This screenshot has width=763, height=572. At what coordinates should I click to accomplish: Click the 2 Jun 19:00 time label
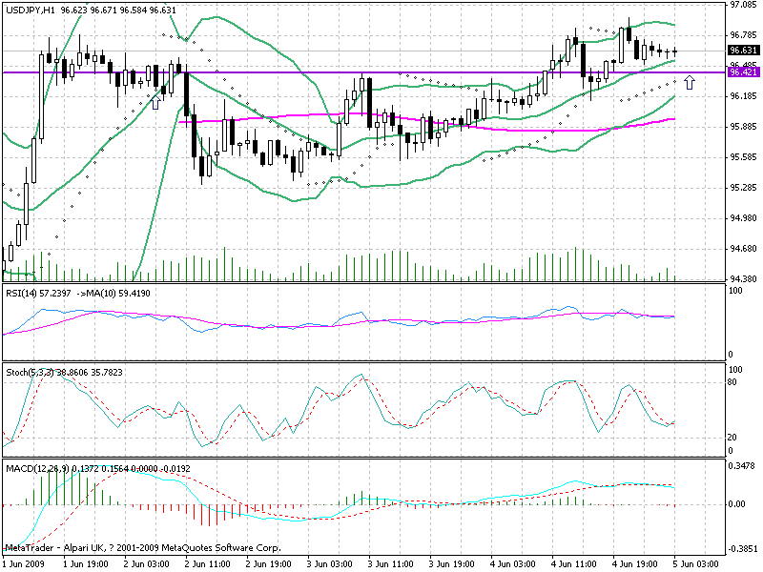coord(269,564)
